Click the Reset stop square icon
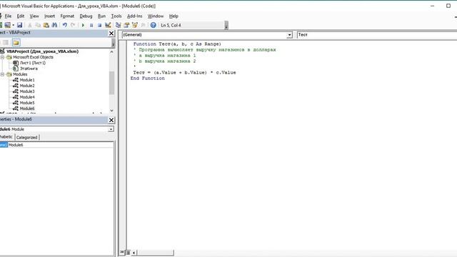Viewport: 457px width, 257px height. [99, 26]
